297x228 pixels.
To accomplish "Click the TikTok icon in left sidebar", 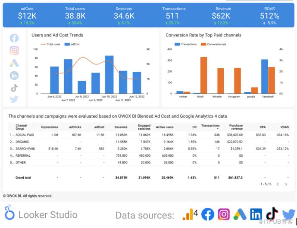I will tap(14, 88).
